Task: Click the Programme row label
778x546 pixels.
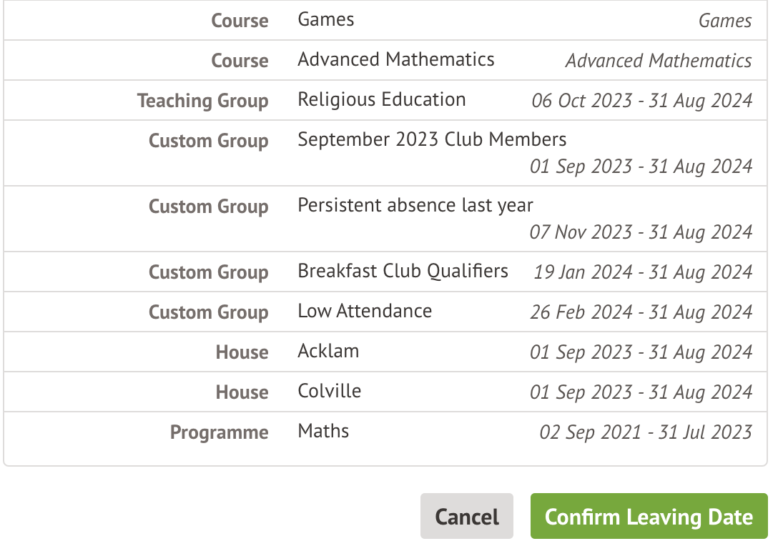Action: pyautogui.click(x=219, y=432)
